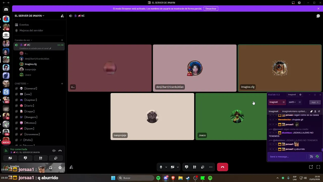
Task: Focus the ivanprojeje video tile
Action: coord(152,117)
